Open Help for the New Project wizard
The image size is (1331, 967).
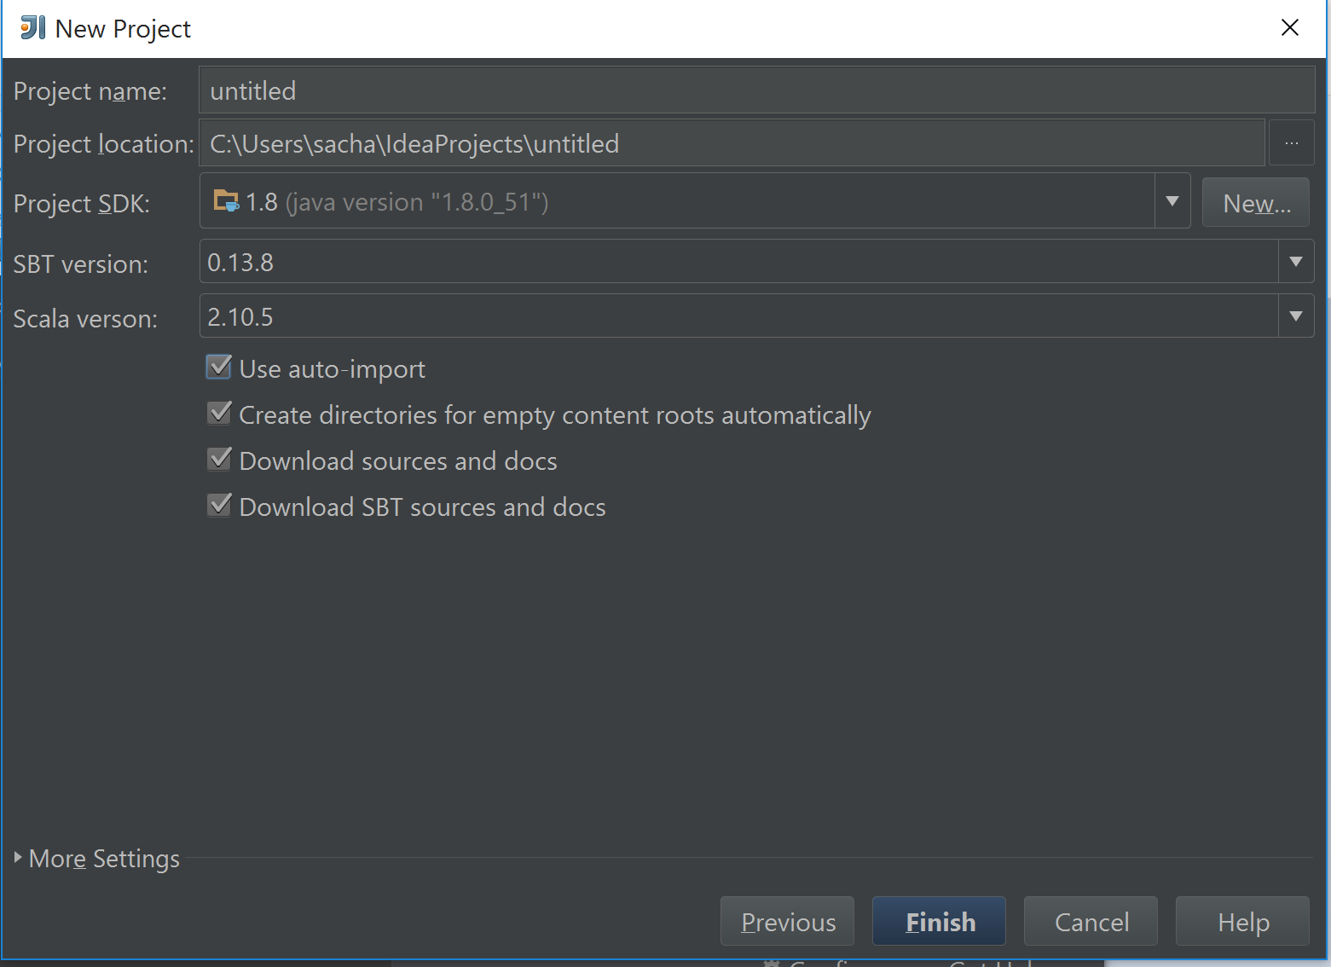[1242, 921]
